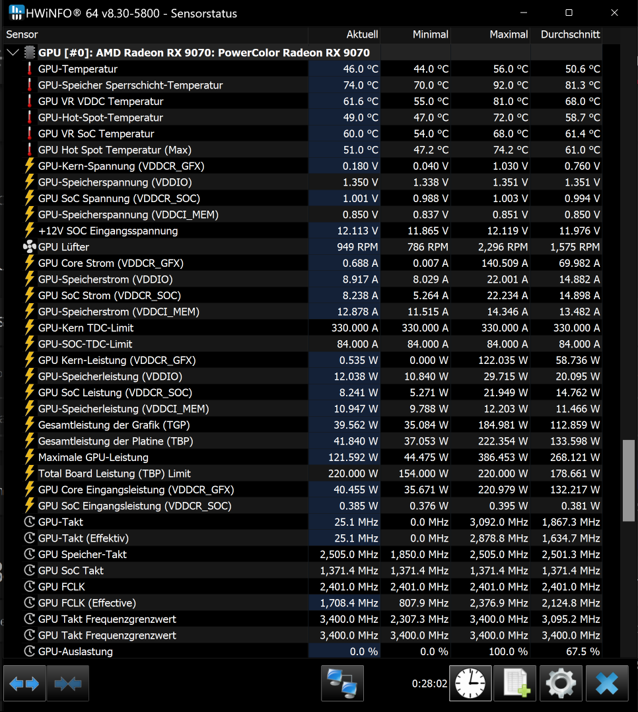The height and width of the screenshot is (712, 638).
Task: Click clock icon of GPU Speicher-Takt row
Action: pyautogui.click(x=30, y=554)
